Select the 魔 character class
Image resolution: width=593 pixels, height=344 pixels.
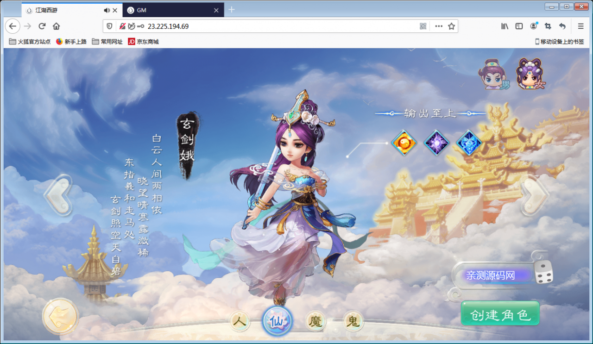pos(315,321)
